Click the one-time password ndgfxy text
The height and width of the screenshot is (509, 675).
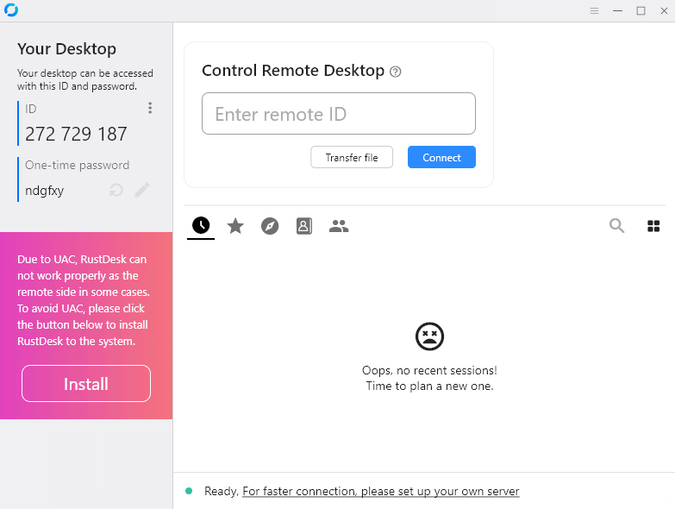click(45, 191)
